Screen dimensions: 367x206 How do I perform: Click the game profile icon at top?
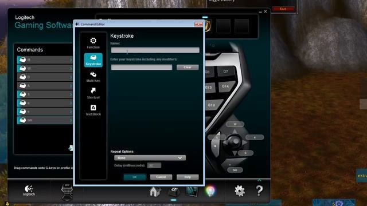[208, 26]
